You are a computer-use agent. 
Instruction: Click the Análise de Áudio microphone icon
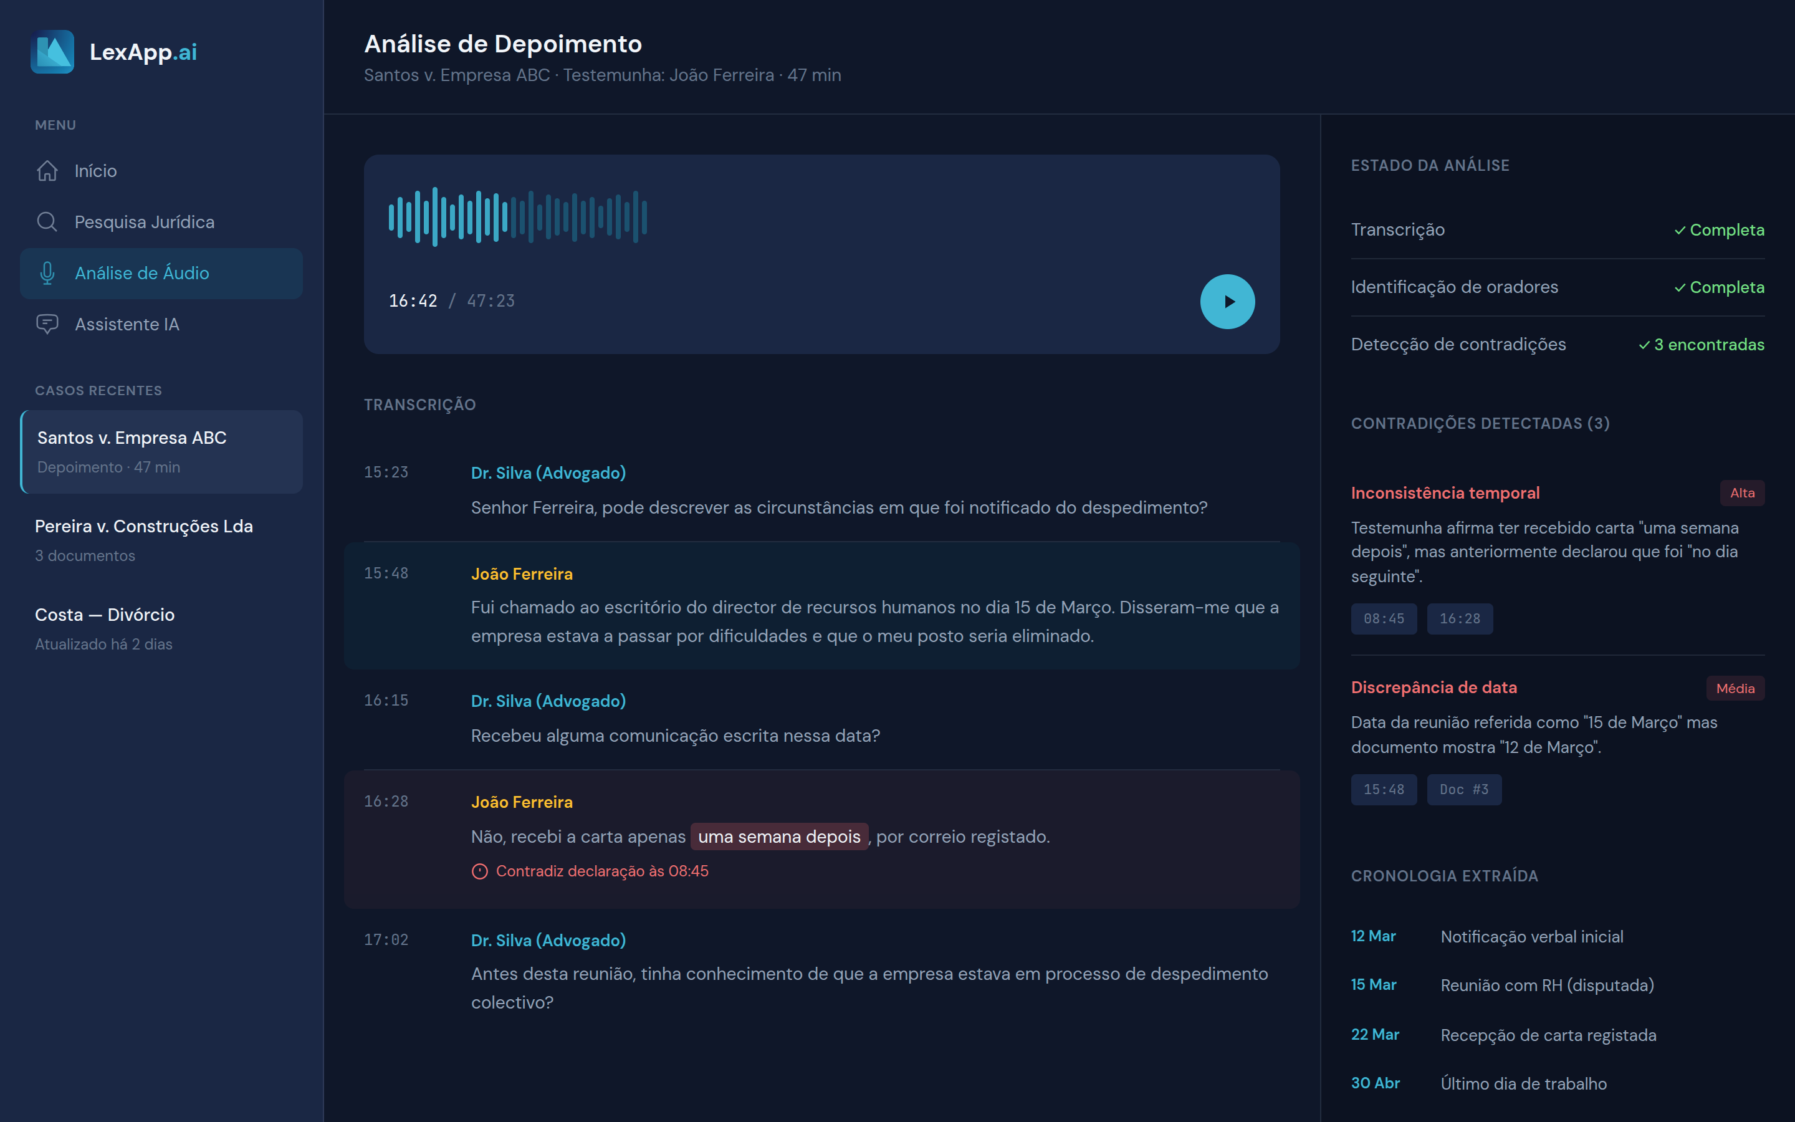coord(47,273)
